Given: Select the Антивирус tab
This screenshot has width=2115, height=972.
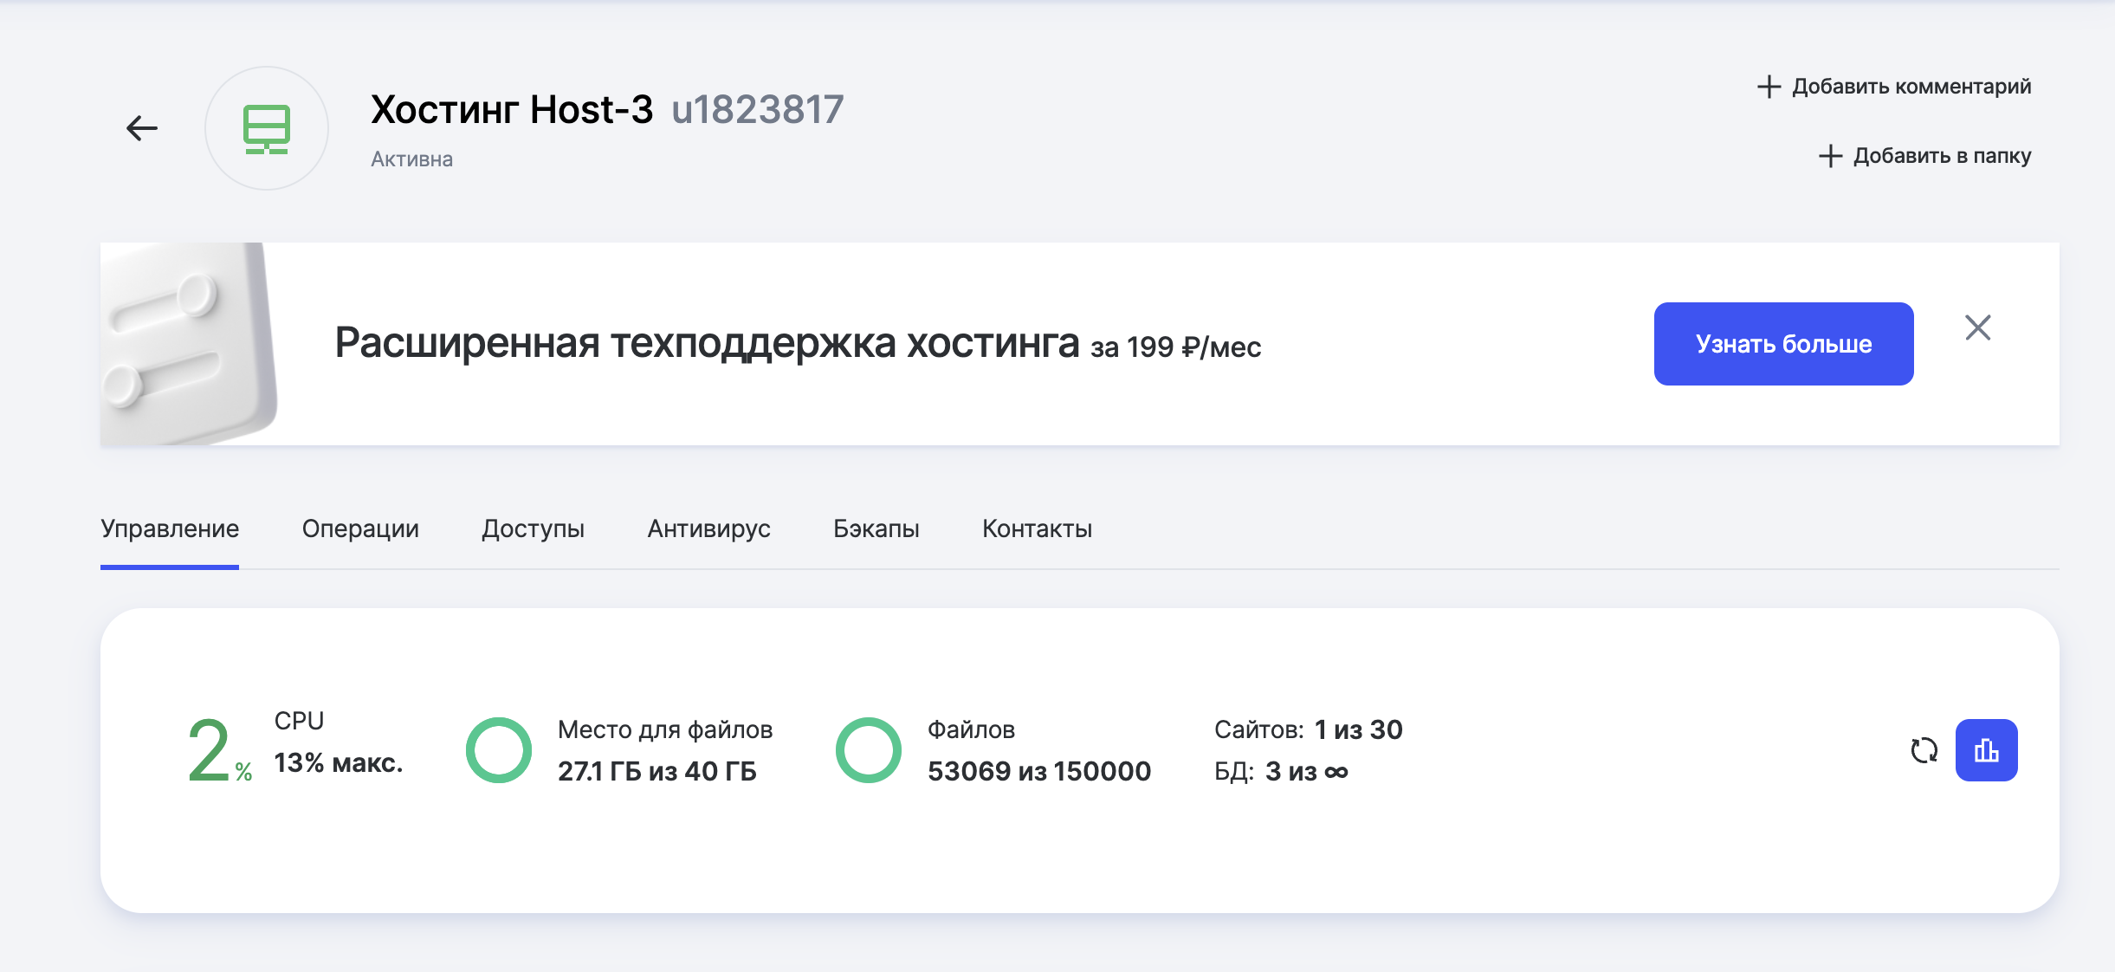Looking at the screenshot, I should [708, 528].
